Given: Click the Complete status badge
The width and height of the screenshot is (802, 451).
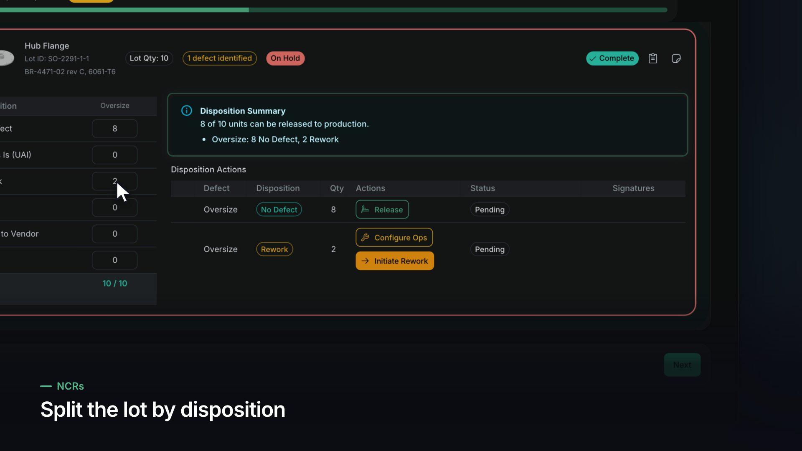Looking at the screenshot, I should click(612, 58).
